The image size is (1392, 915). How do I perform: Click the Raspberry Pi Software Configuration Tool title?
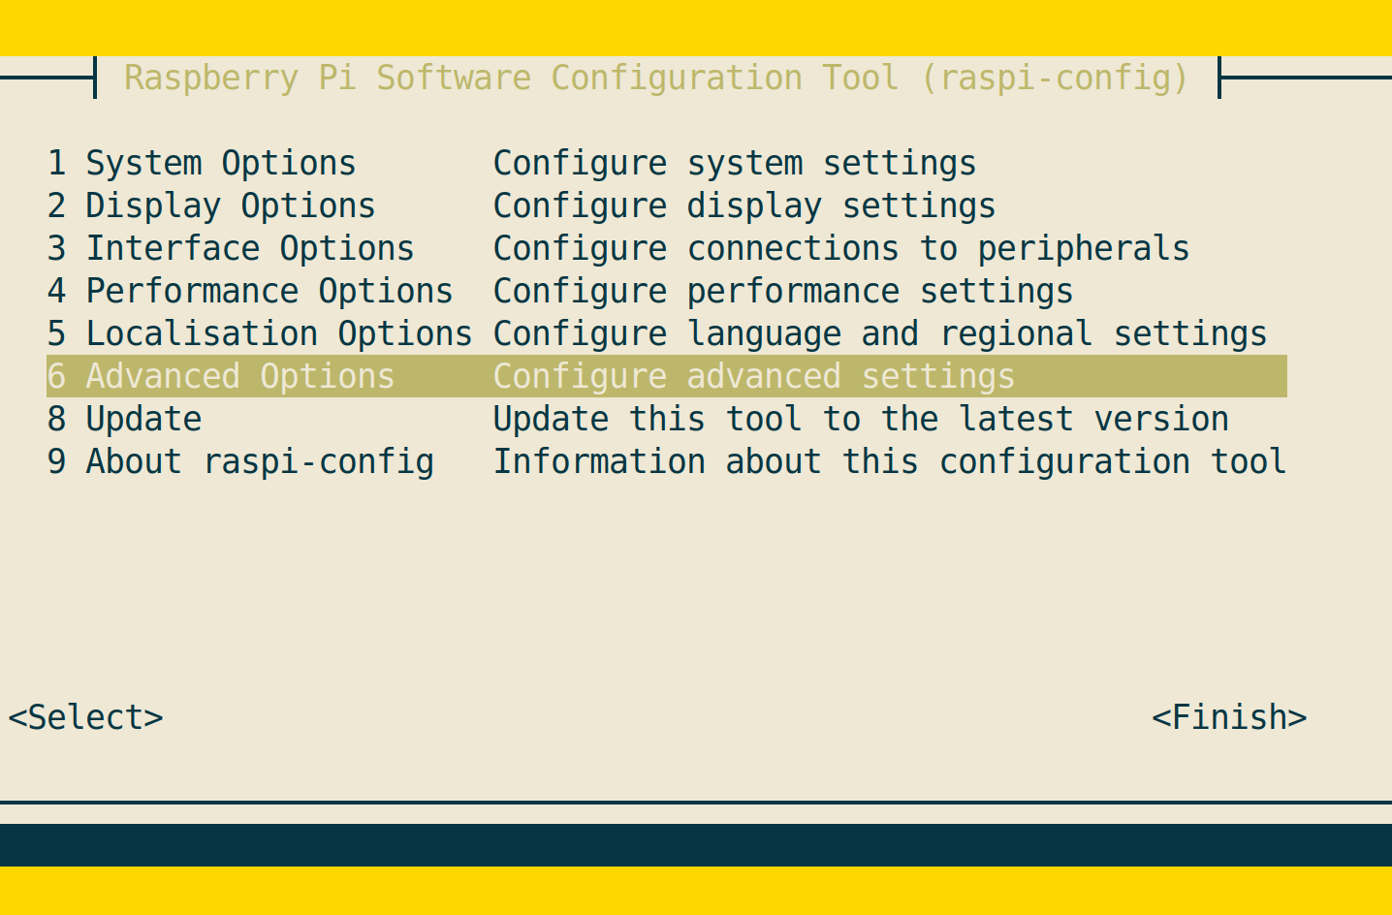click(x=656, y=78)
